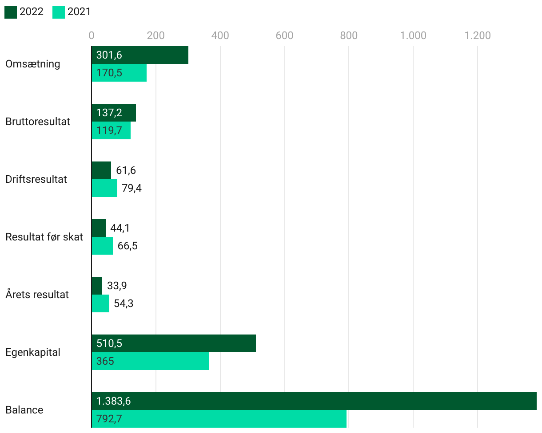
Task: Select the 2022 legend label text
Action: [32, 12]
